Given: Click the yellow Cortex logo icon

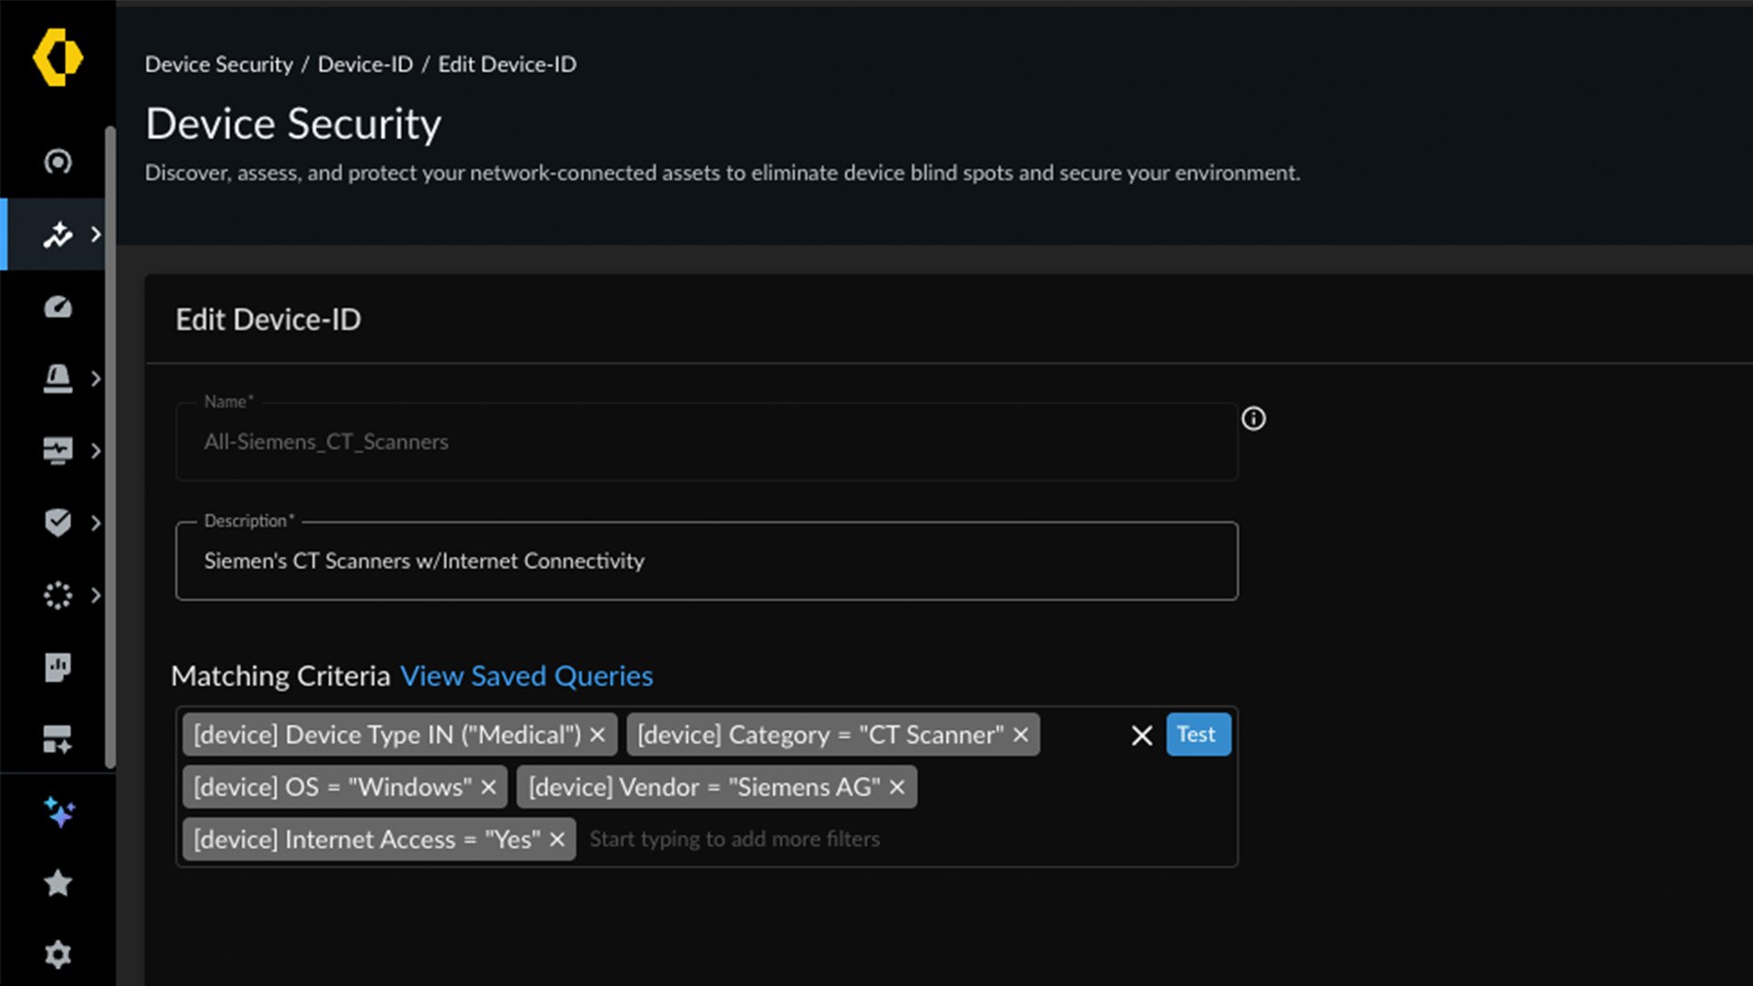Looking at the screenshot, I should point(58,57).
